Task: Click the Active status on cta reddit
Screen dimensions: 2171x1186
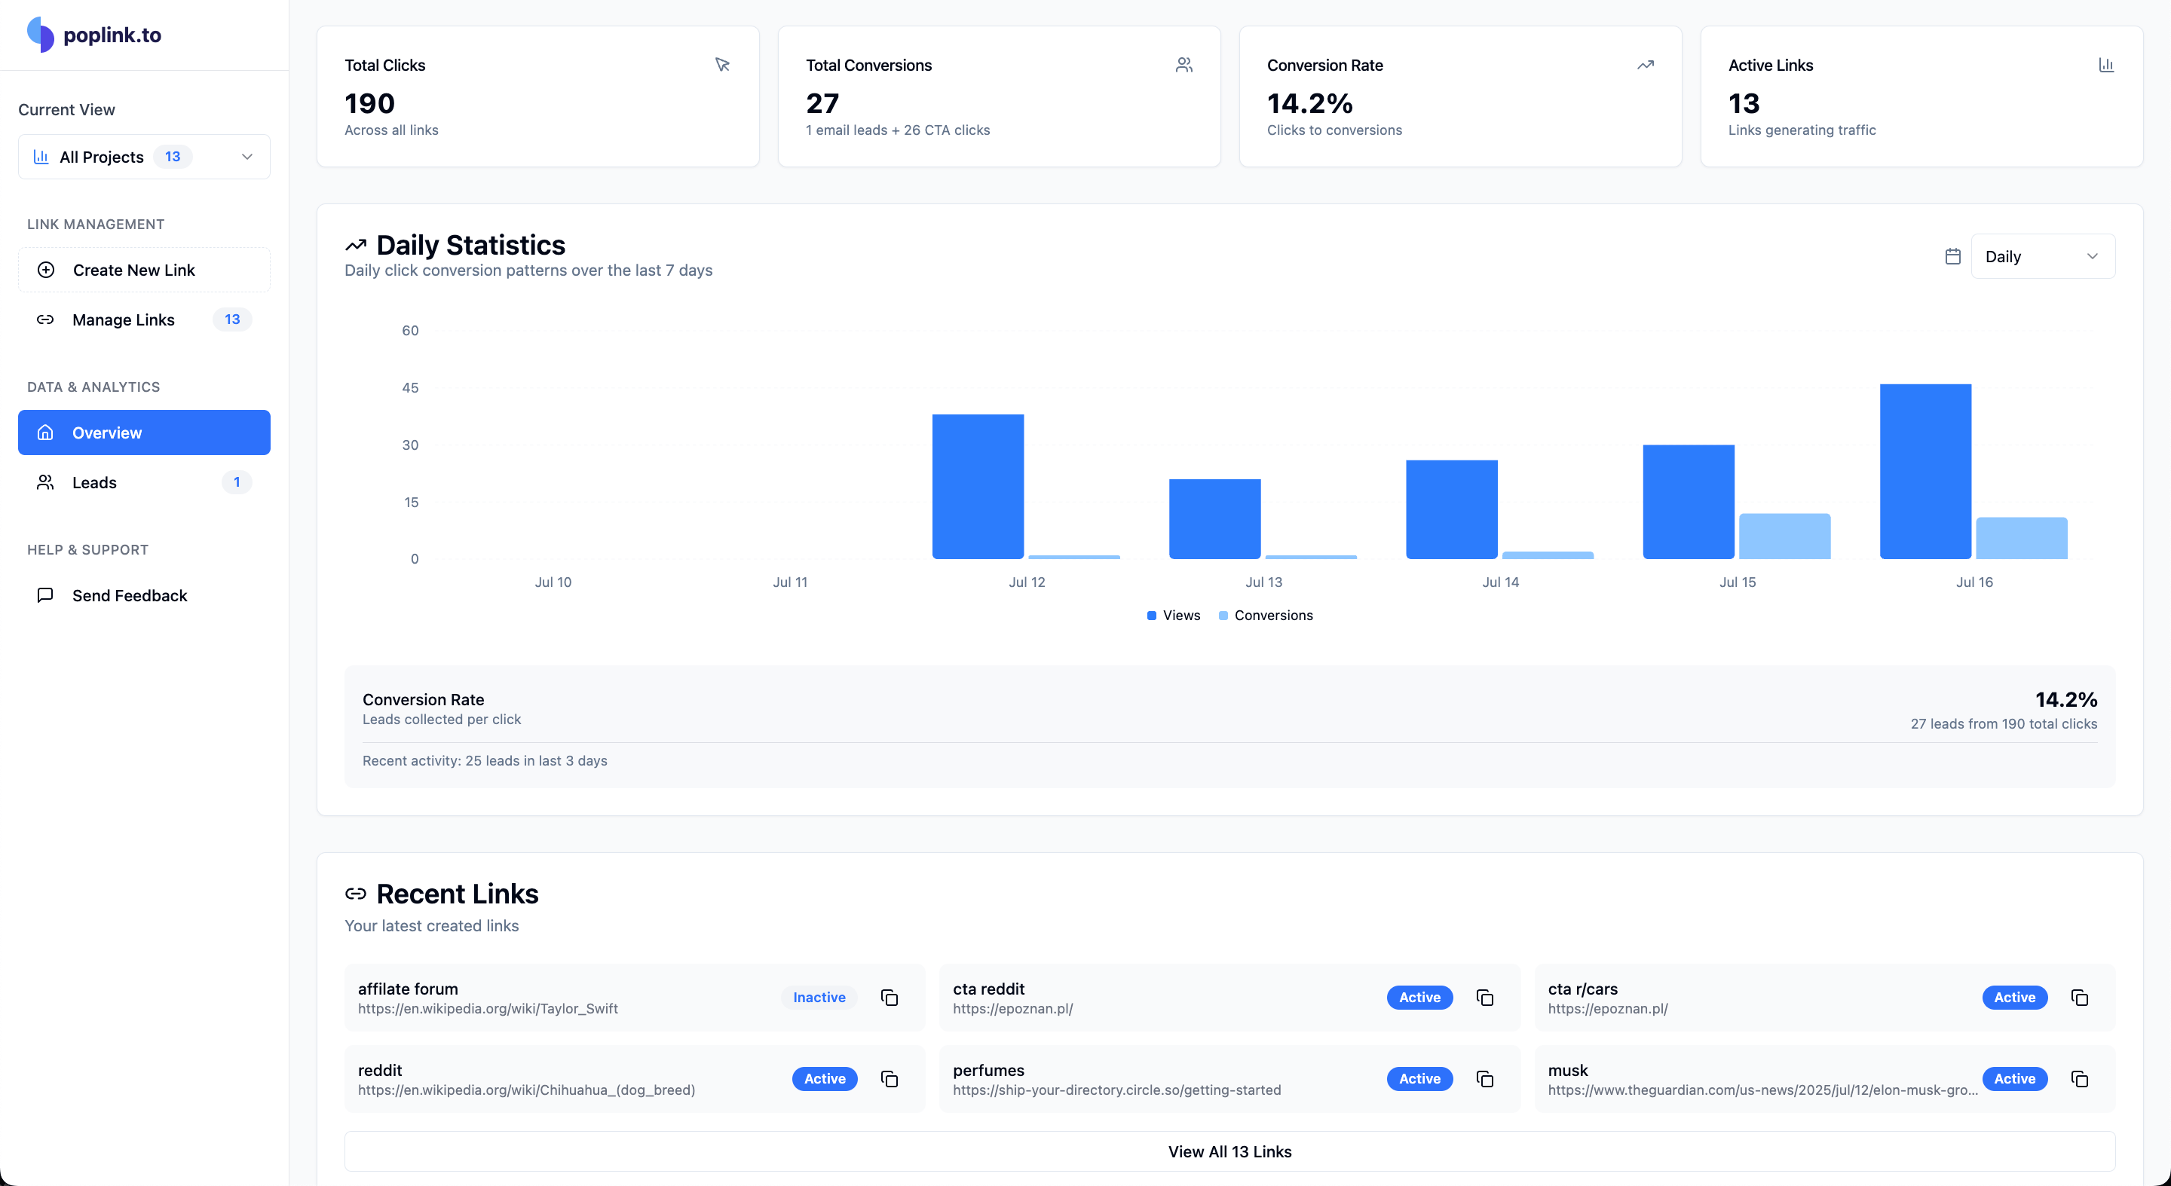Action: tap(1420, 998)
